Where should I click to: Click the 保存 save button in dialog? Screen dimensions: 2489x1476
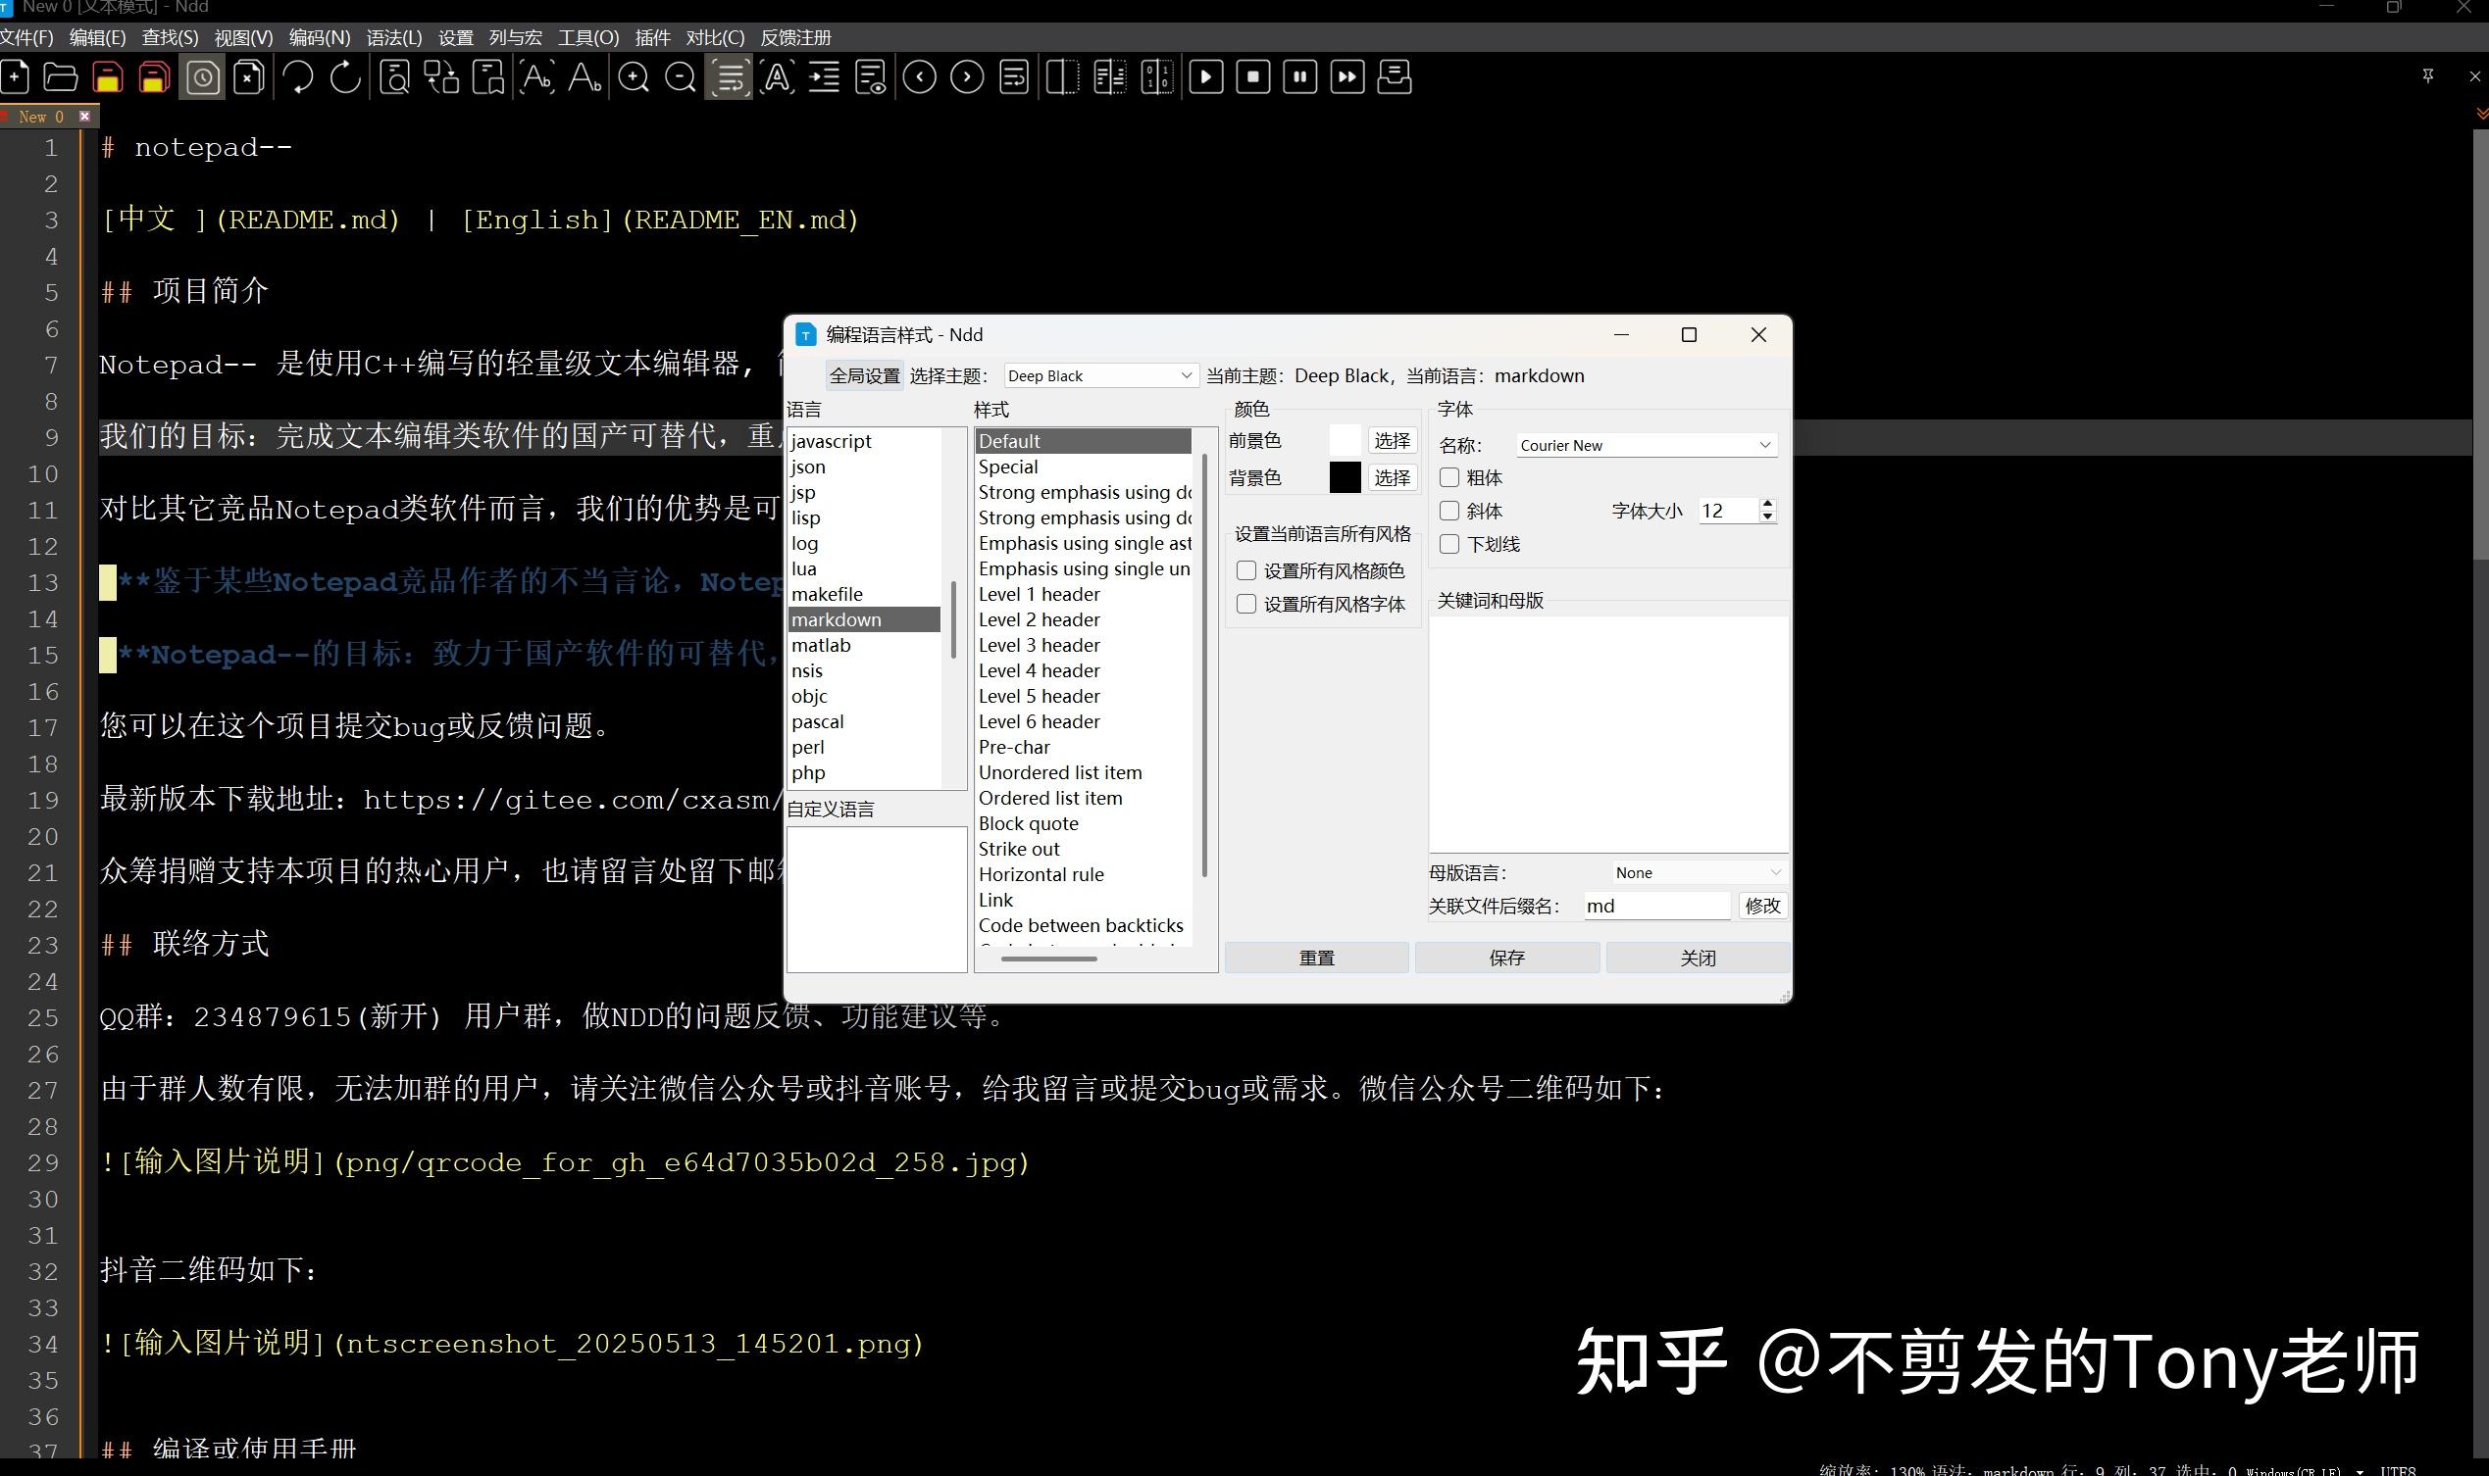1506,958
